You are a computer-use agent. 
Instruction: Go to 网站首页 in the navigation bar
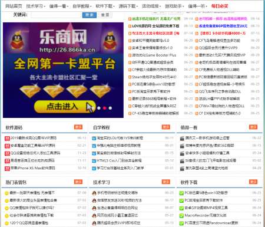[x=14, y=6]
